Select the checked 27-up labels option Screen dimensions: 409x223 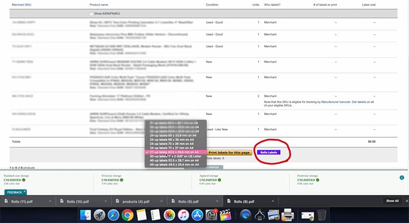(x=175, y=152)
